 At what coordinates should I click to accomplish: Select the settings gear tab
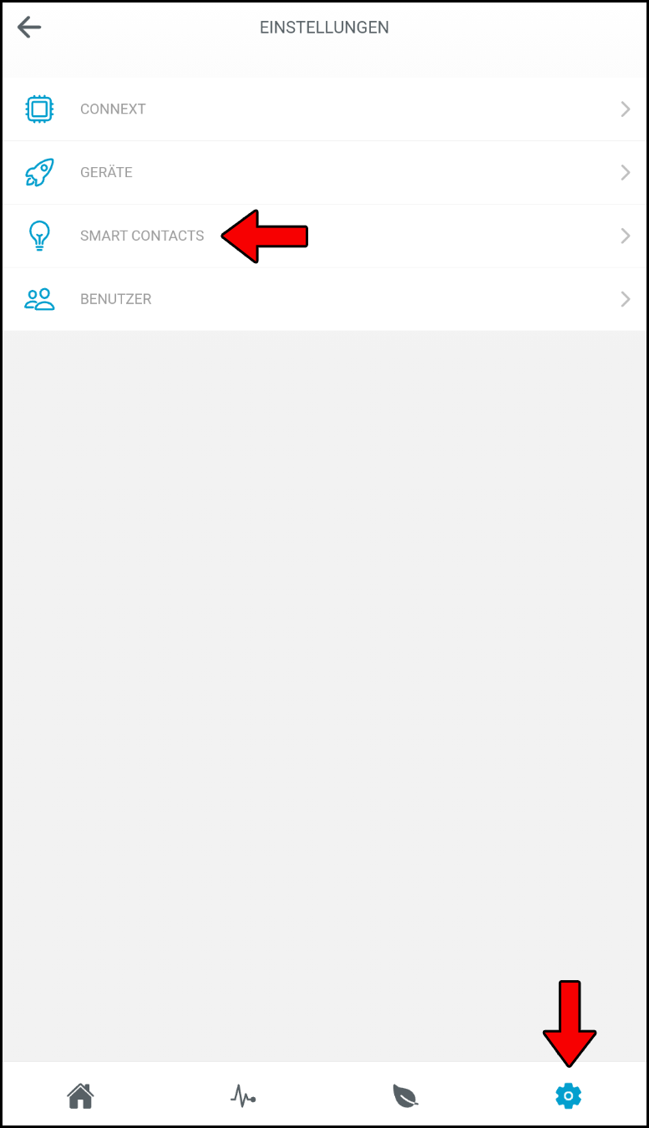[x=568, y=1095]
